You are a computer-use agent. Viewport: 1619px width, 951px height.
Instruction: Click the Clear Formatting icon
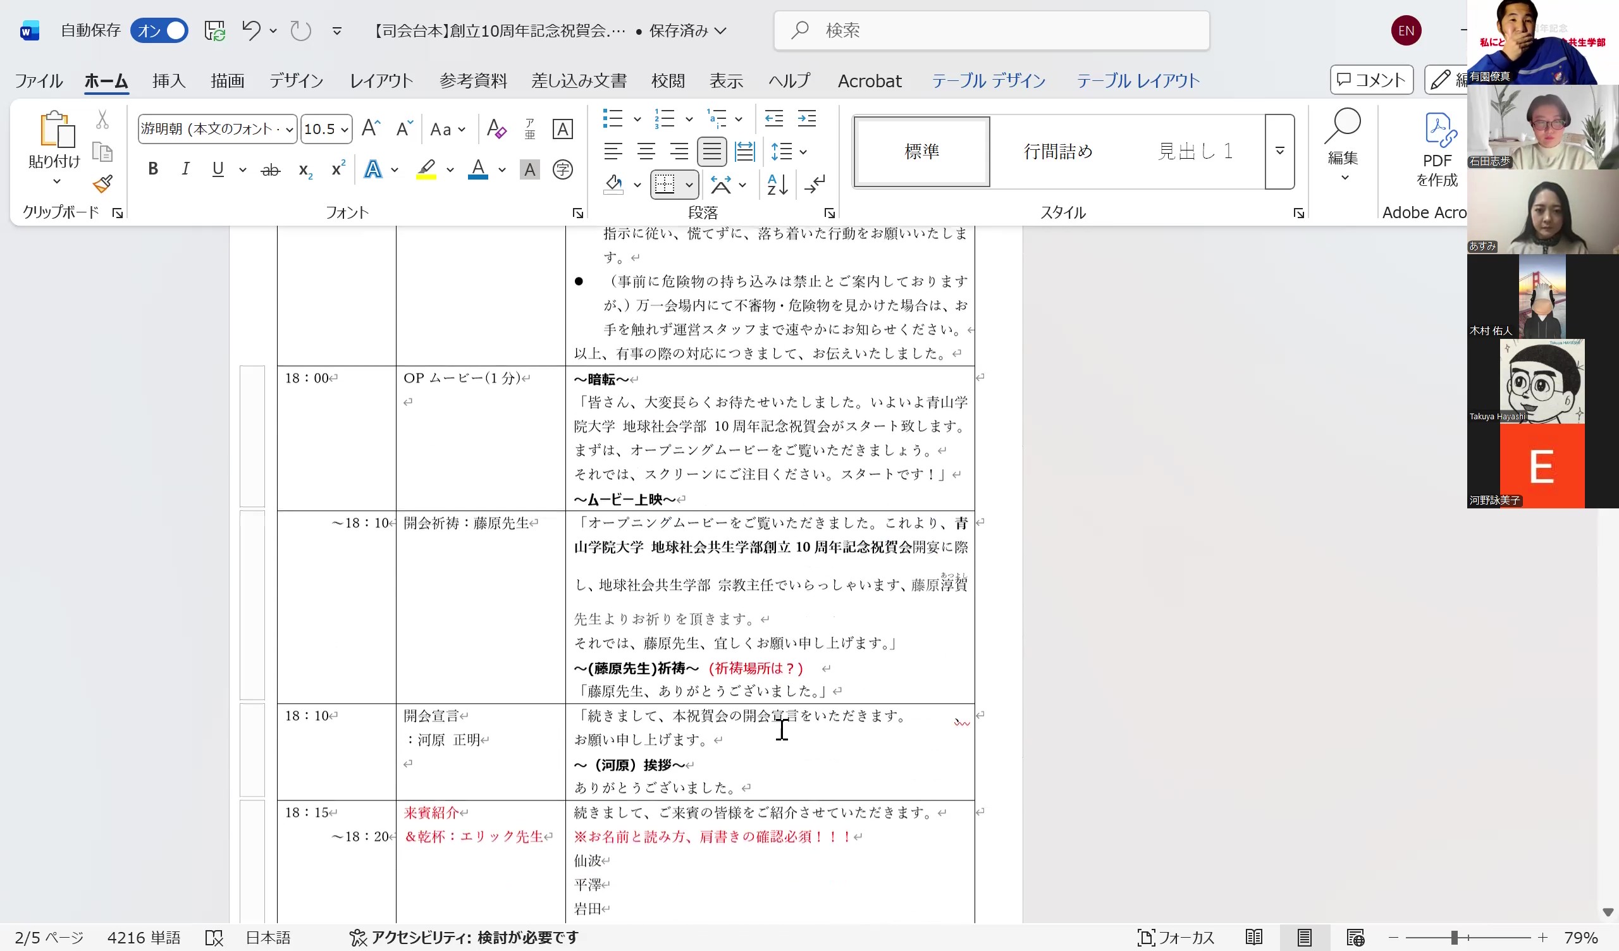point(496,129)
